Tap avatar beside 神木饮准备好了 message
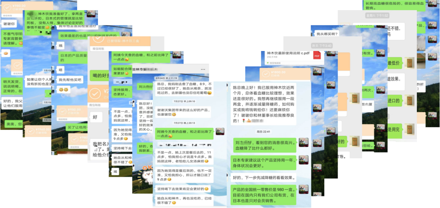Image resolution: width=440 pixels, height=208 pixels. coord(91,14)
